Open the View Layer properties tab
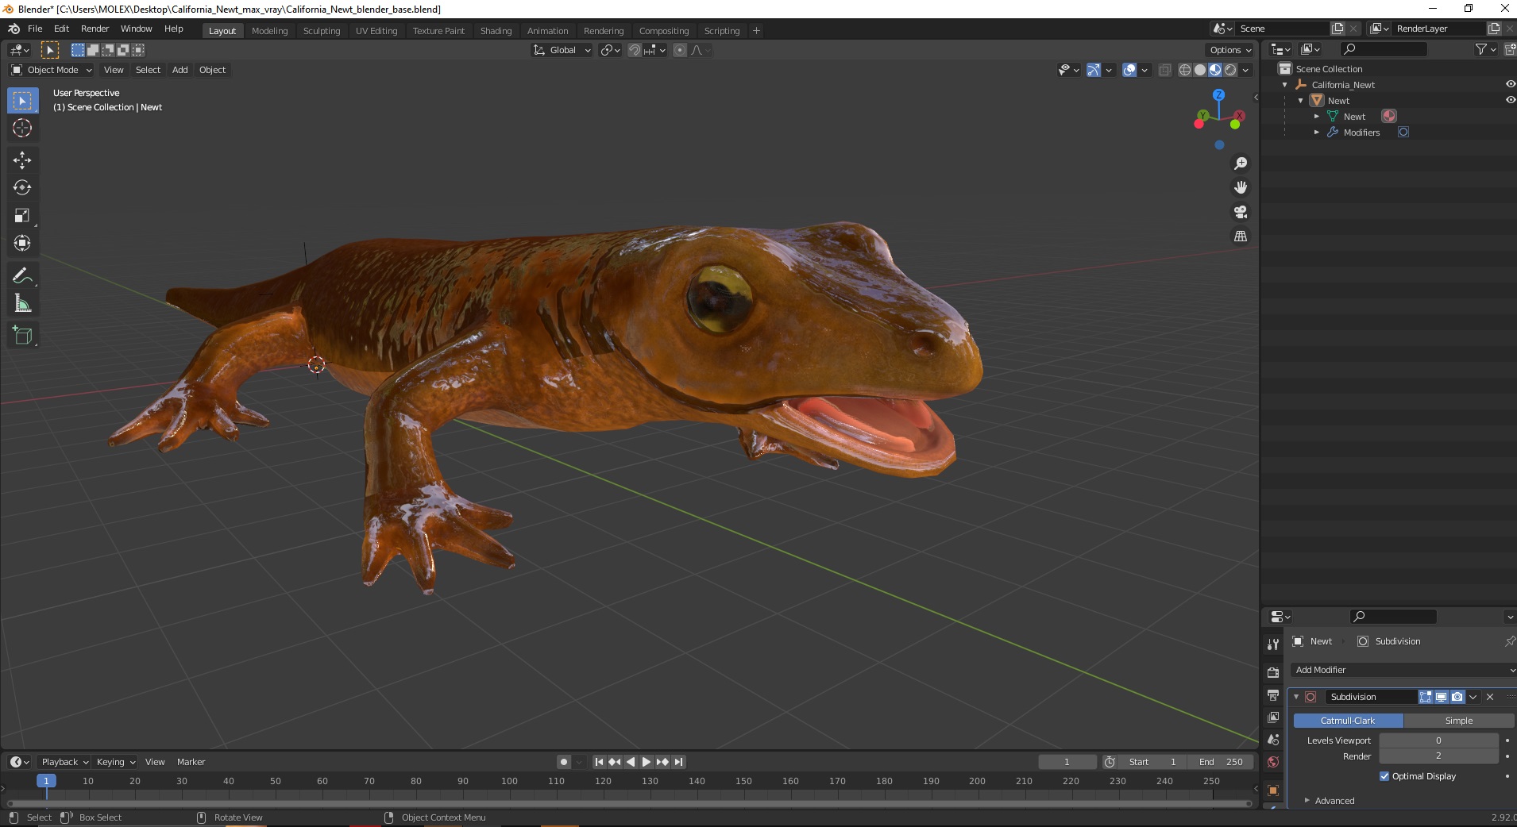 pyautogui.click(x=1273, y=717)
